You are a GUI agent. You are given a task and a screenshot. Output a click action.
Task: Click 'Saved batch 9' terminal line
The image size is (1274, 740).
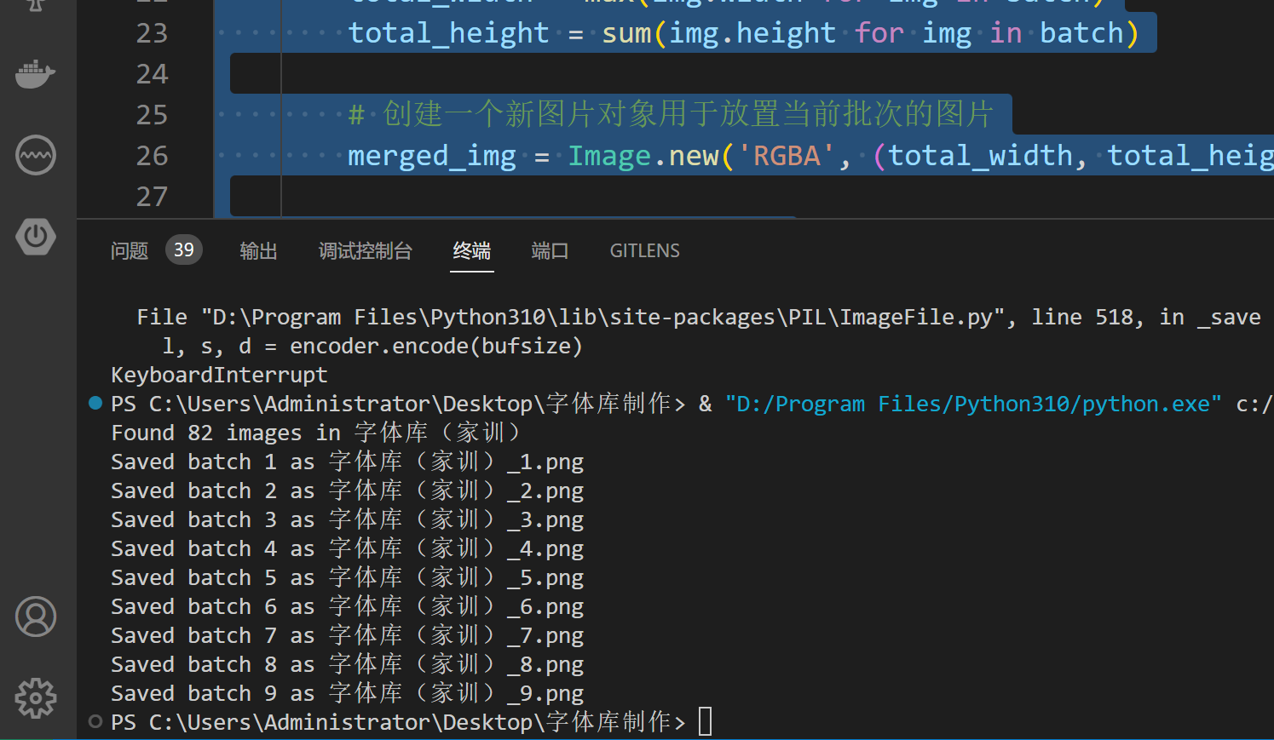pyautogui.click(x=348, y=693)
